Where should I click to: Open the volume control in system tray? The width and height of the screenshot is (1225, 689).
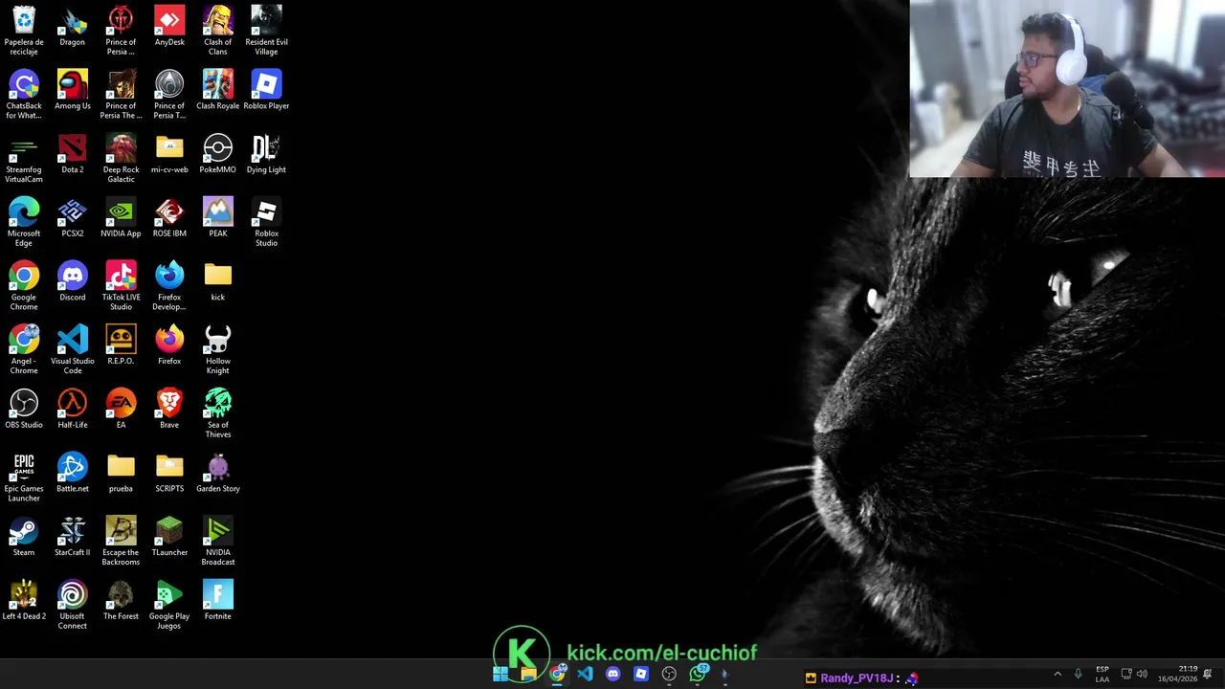[1142, 674]
